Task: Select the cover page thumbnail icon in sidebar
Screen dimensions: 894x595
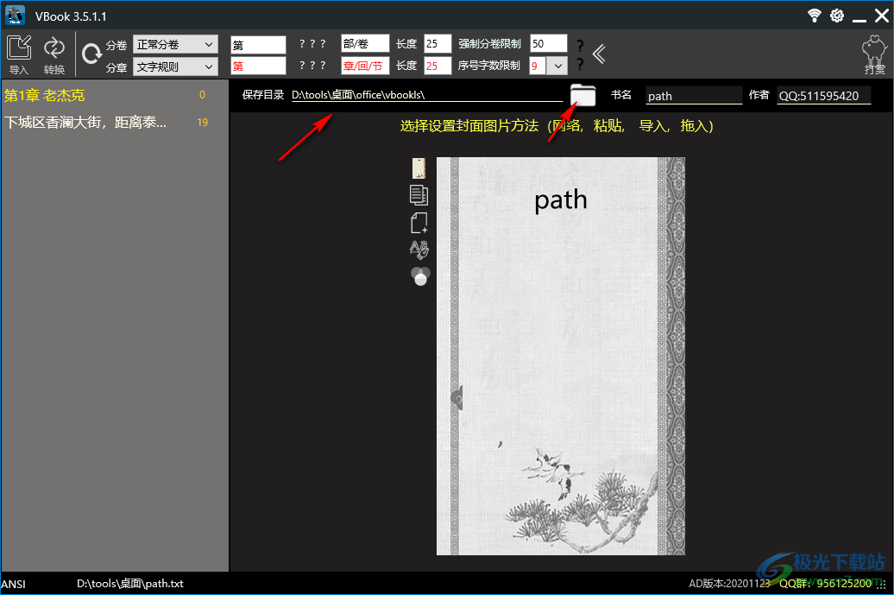Action: click(x=419, y=168)
